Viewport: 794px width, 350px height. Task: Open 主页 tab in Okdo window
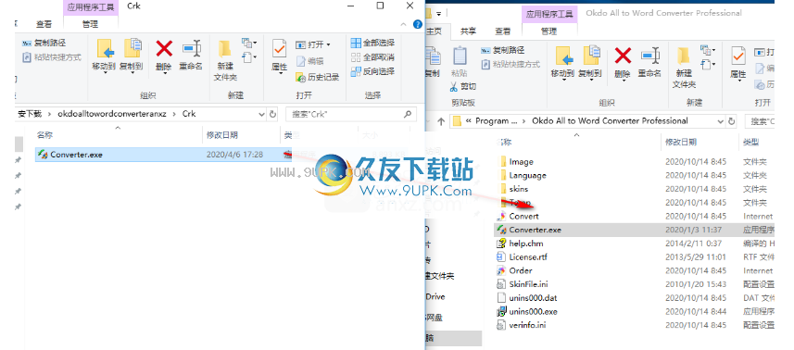434,31
